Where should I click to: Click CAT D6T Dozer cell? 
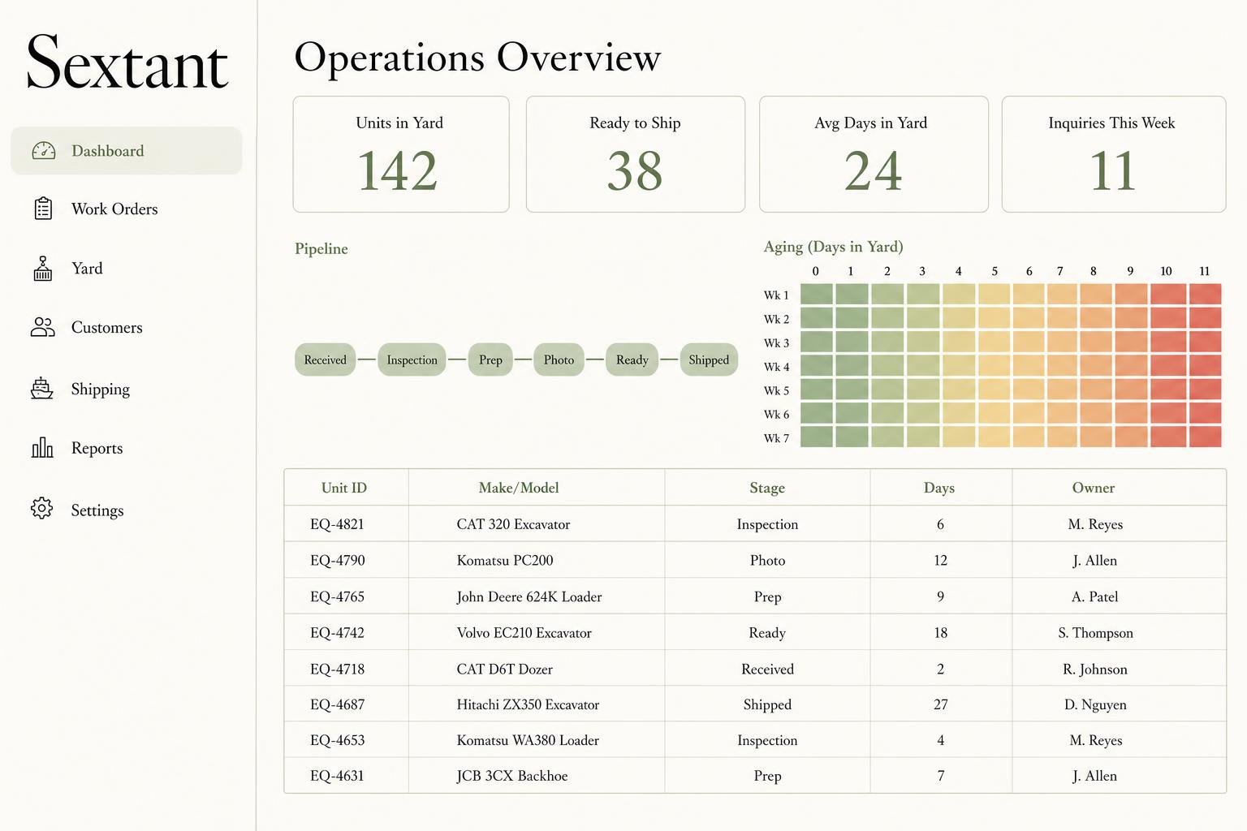pyautogui.click(x=504, y=669)
